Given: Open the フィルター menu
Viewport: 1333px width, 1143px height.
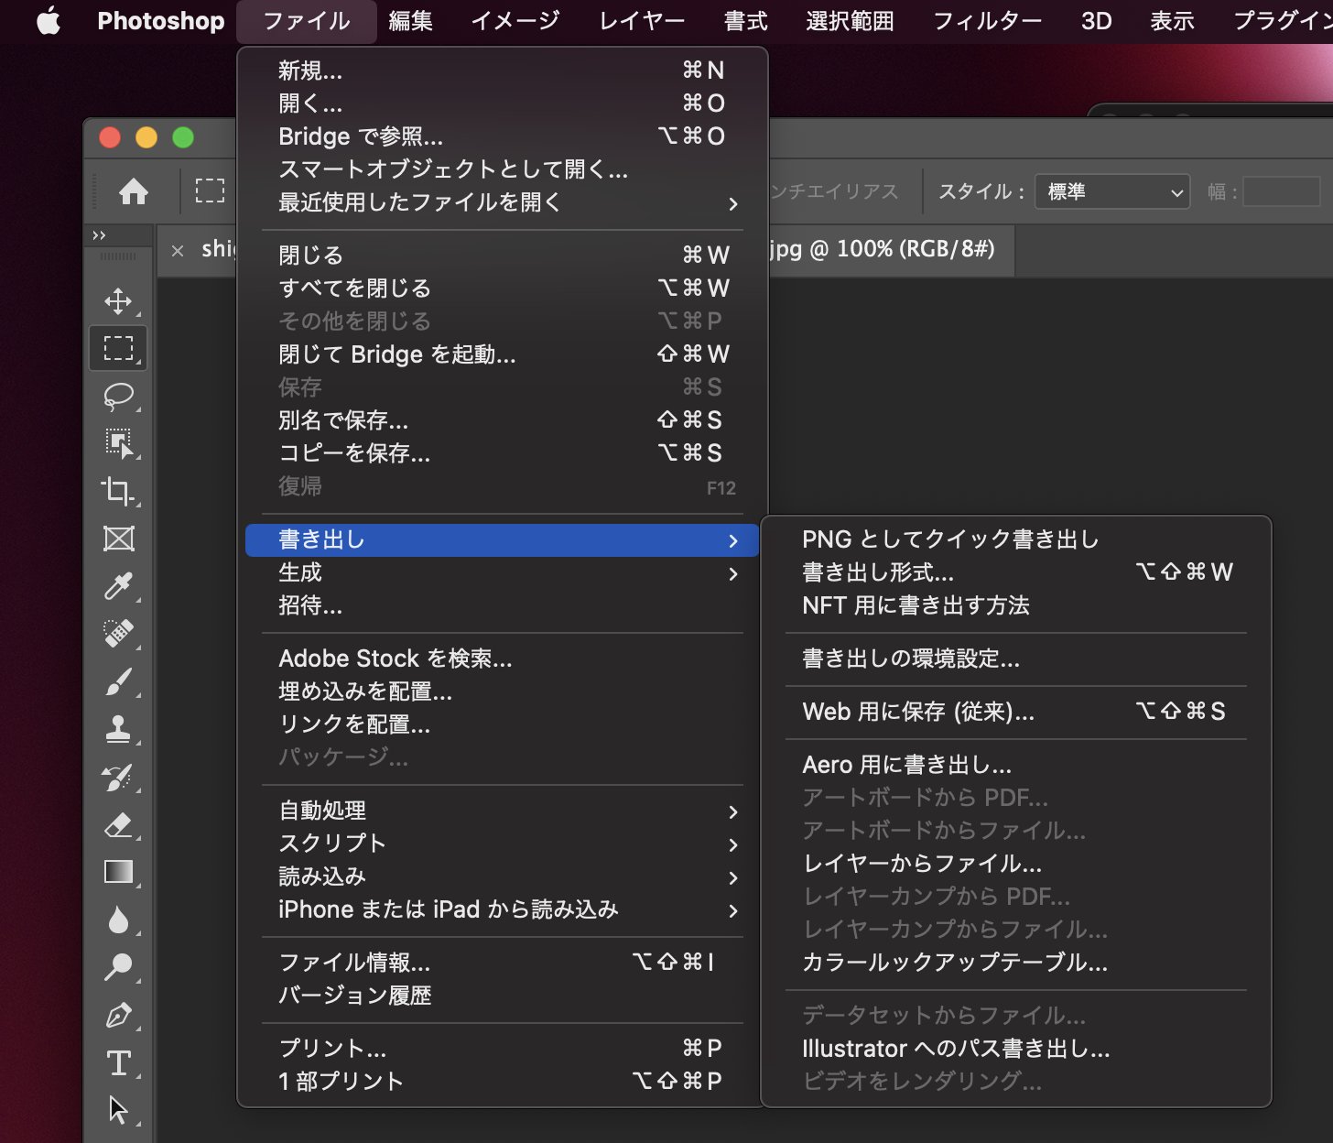Looking at the screenshot, I should click(987, 21).
